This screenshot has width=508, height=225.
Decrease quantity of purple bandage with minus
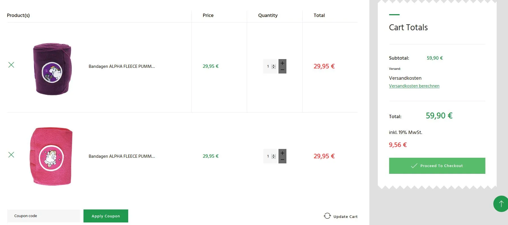pos(282,70)
